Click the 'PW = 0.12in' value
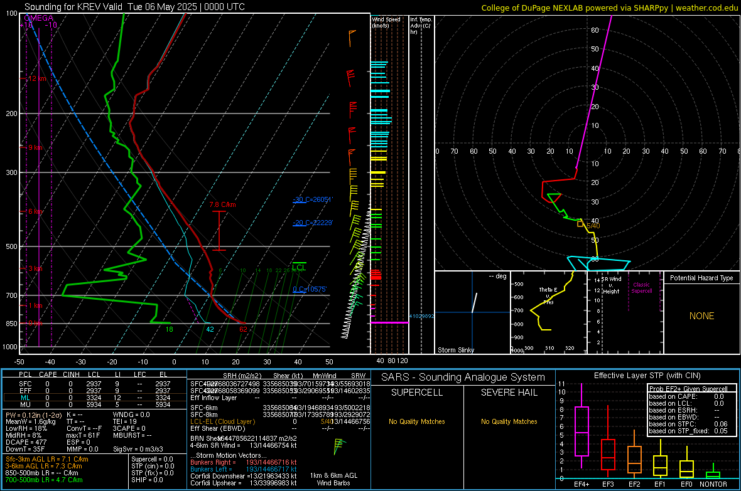This screenshot has height=491, width=741. point(34,414)
